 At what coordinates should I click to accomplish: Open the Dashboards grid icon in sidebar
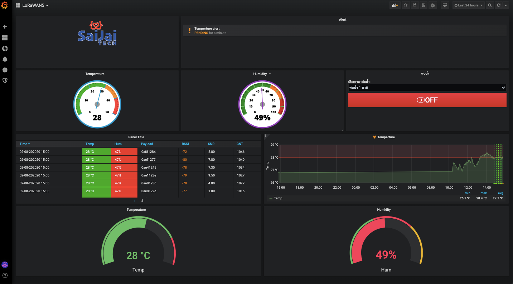(x=5, y=38)
